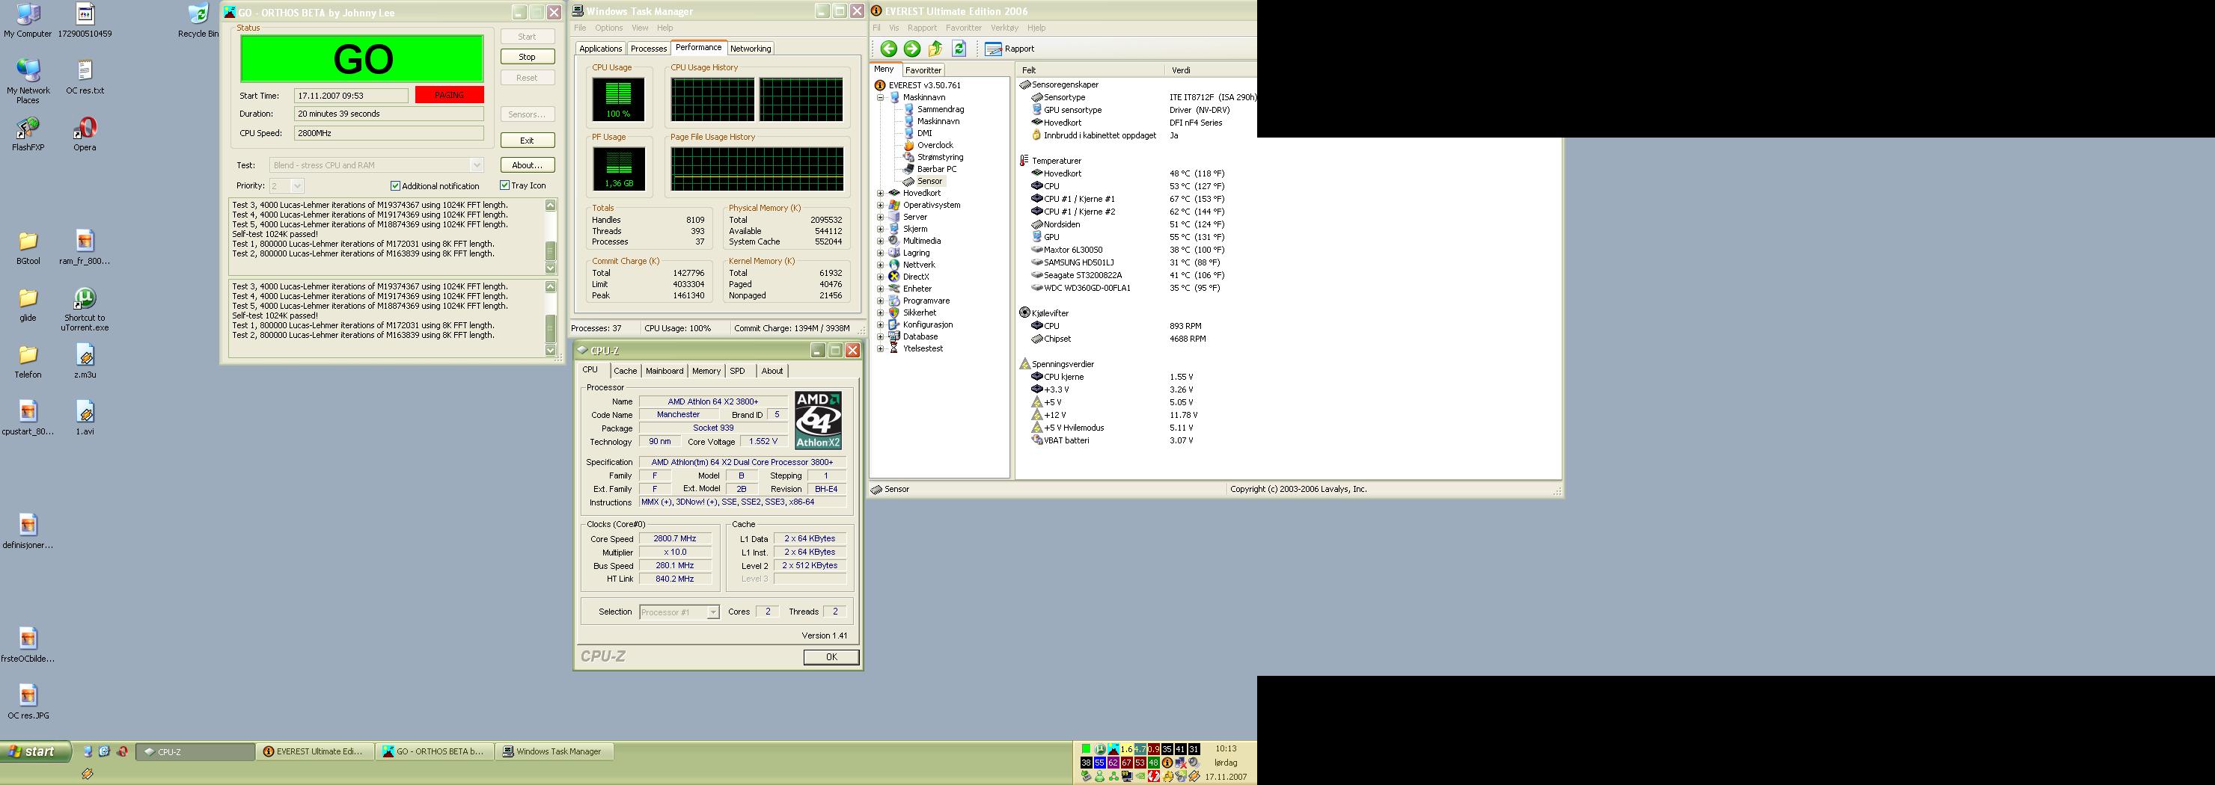The height and width of the screenshot is (785, 2215).
Task: Open the SPD tab in CPU-Z
Action: 738,371
